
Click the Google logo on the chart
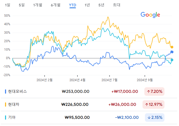(150, 15)
